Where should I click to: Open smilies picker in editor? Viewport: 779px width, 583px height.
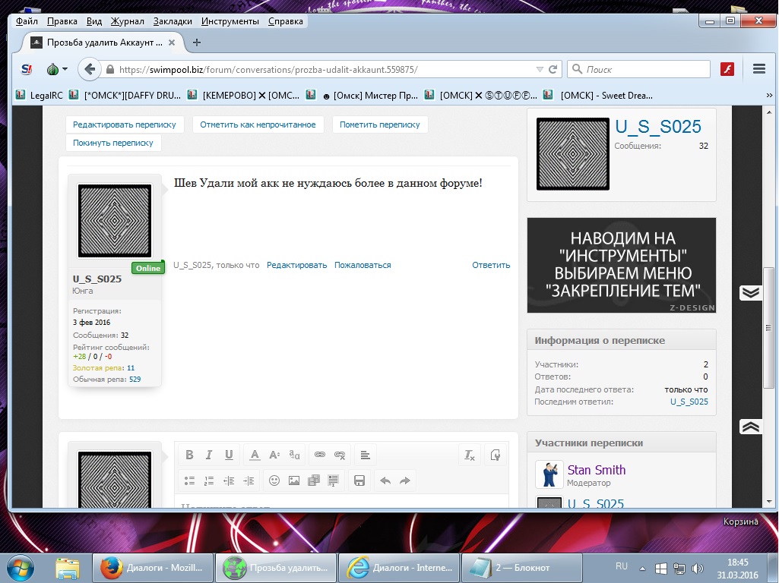click(x=274, y=481)
